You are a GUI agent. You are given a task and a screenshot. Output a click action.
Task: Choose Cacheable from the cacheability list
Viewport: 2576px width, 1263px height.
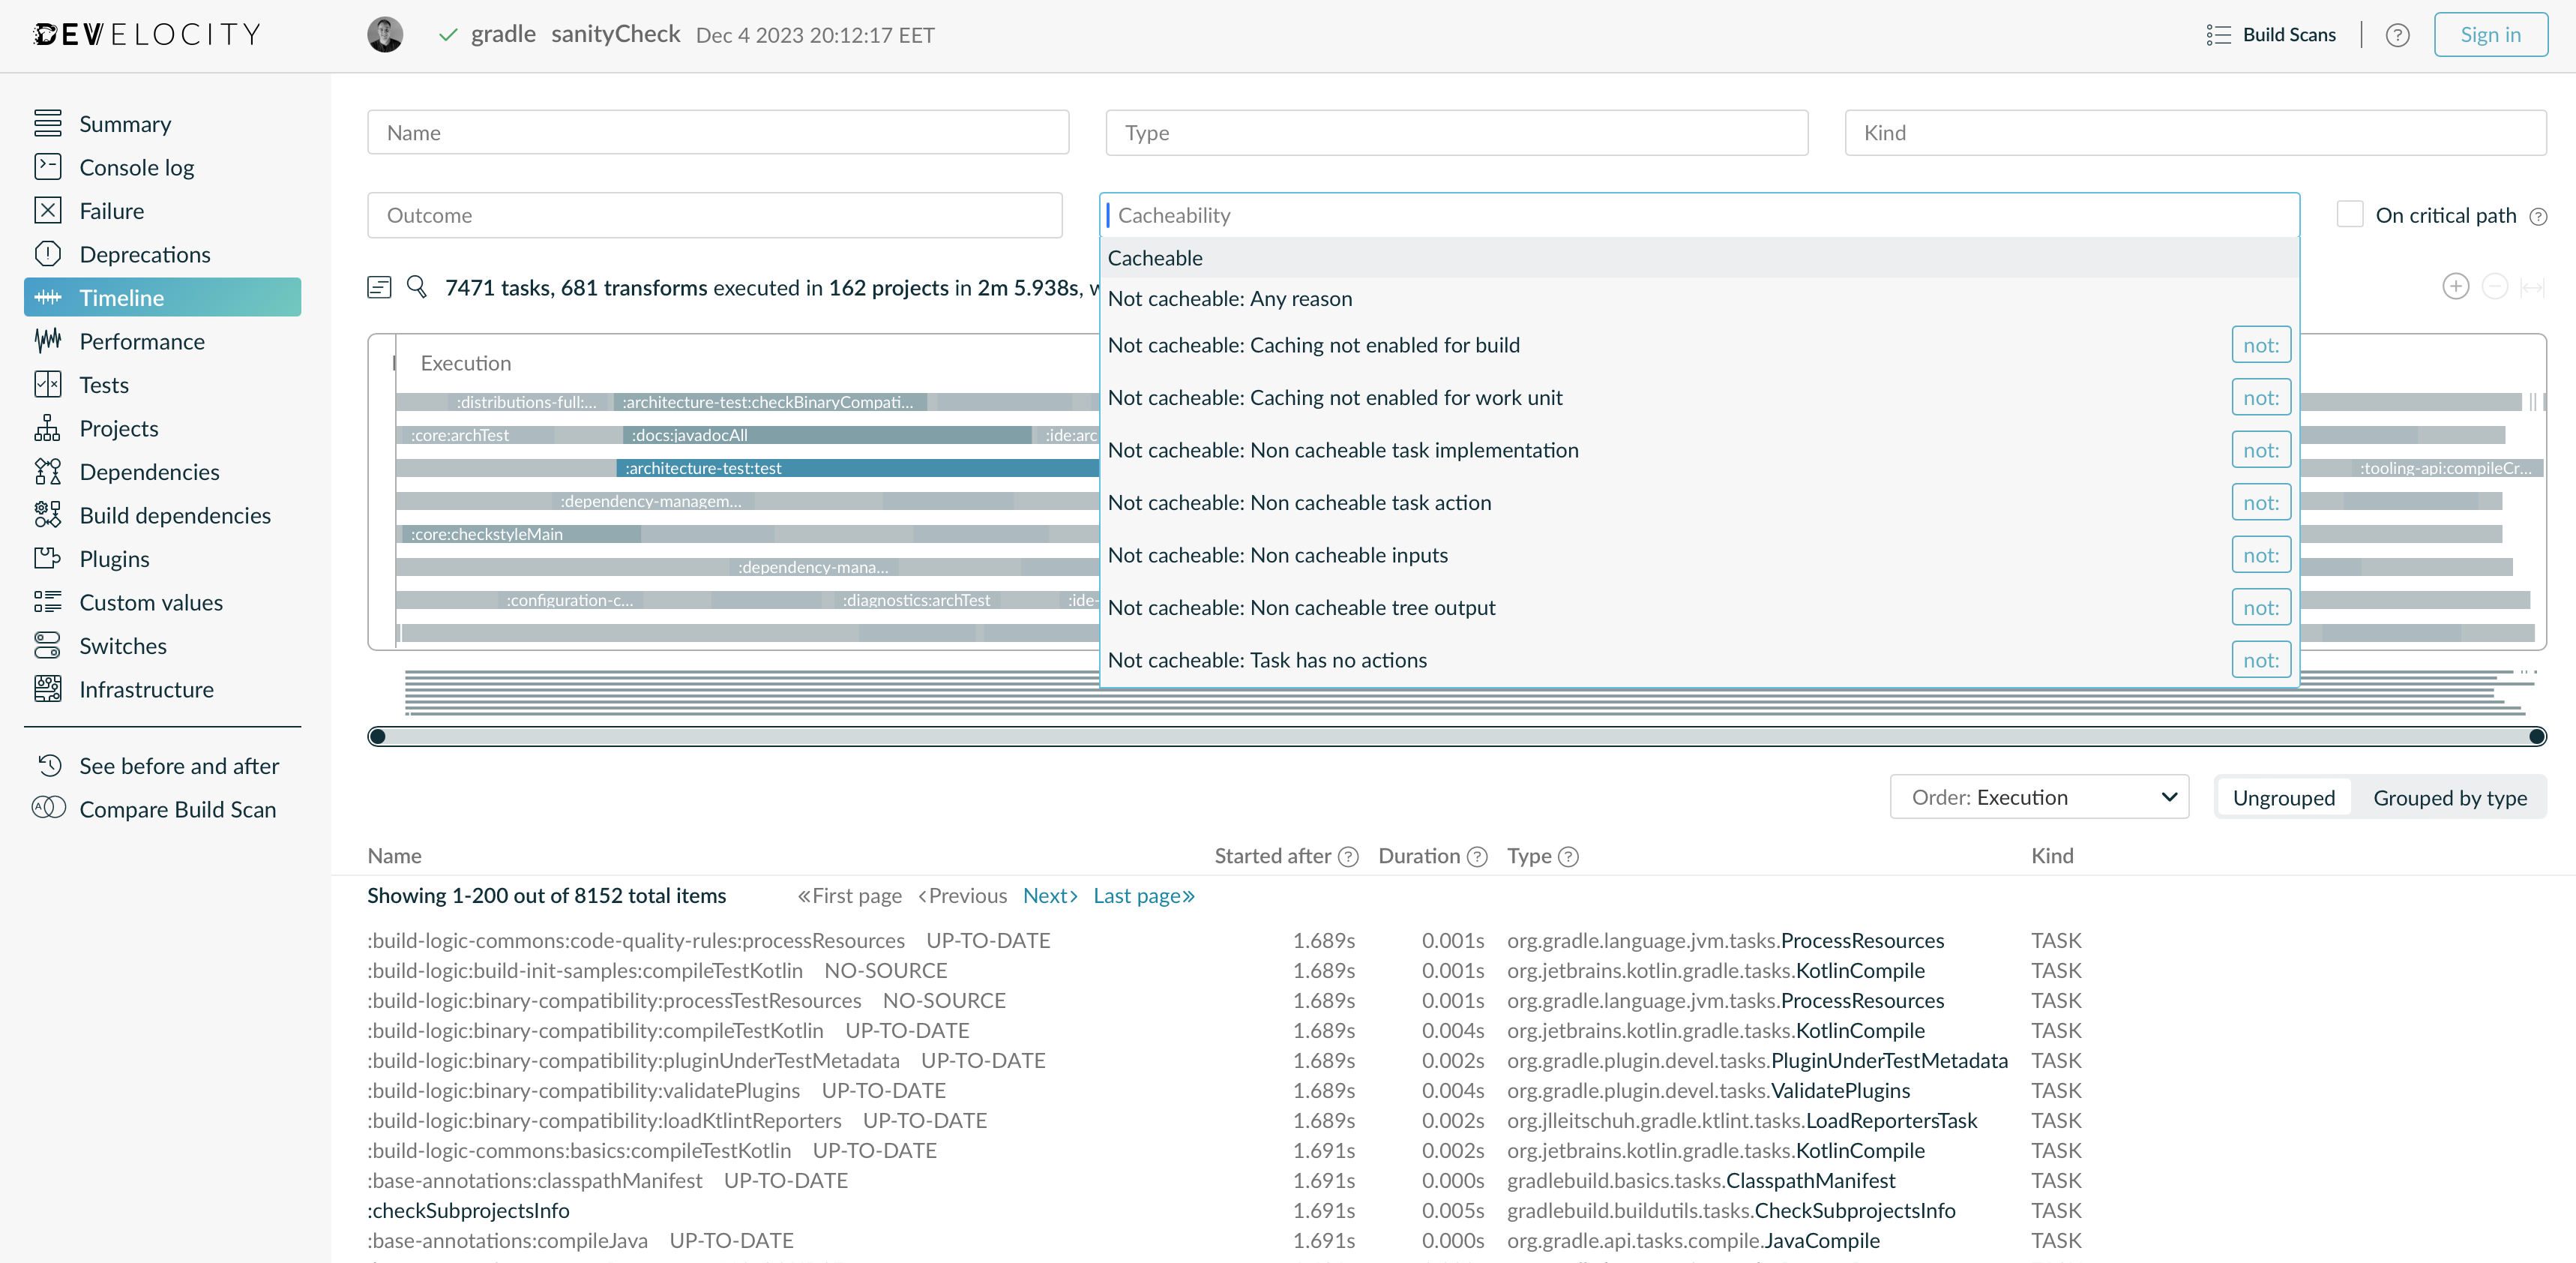pyautogui.click(x=1155, y=258)
